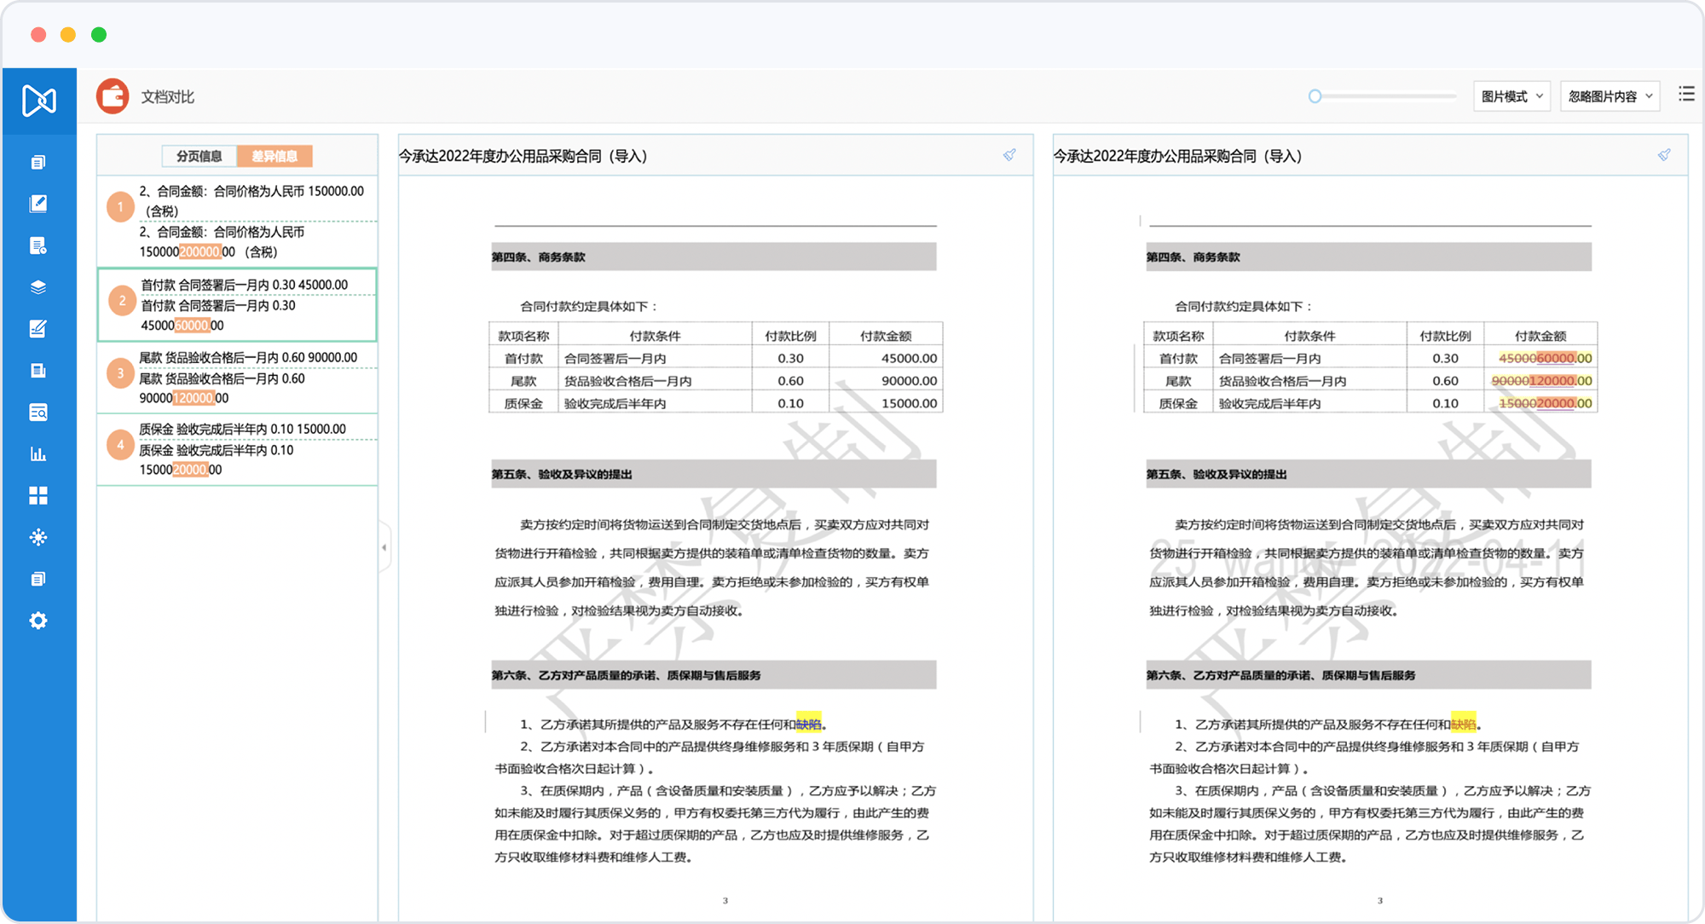Click the highlighted 缺陷 word in the right document
The height and width of the screenshot is (924, 1705).
click(x=1463, y=724)
